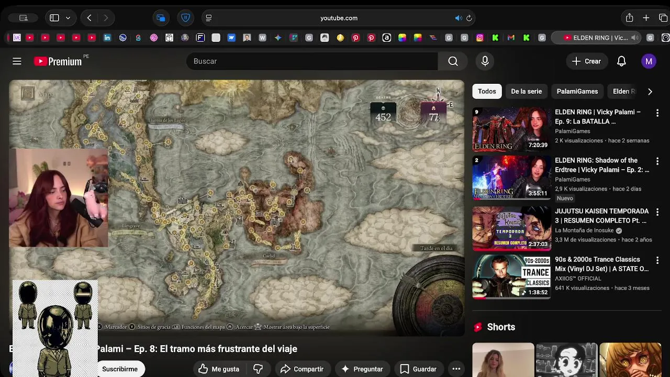Open 90s & 2000s Trance Classics thumbnail
Viewport: 670px width, 377px height.
click(511, 277)
